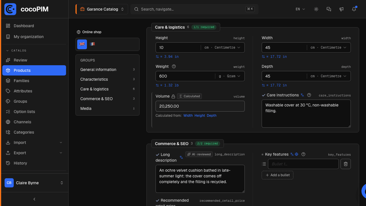
Task: Click the Weight help question-mark icon
Action: pos(174,66)
